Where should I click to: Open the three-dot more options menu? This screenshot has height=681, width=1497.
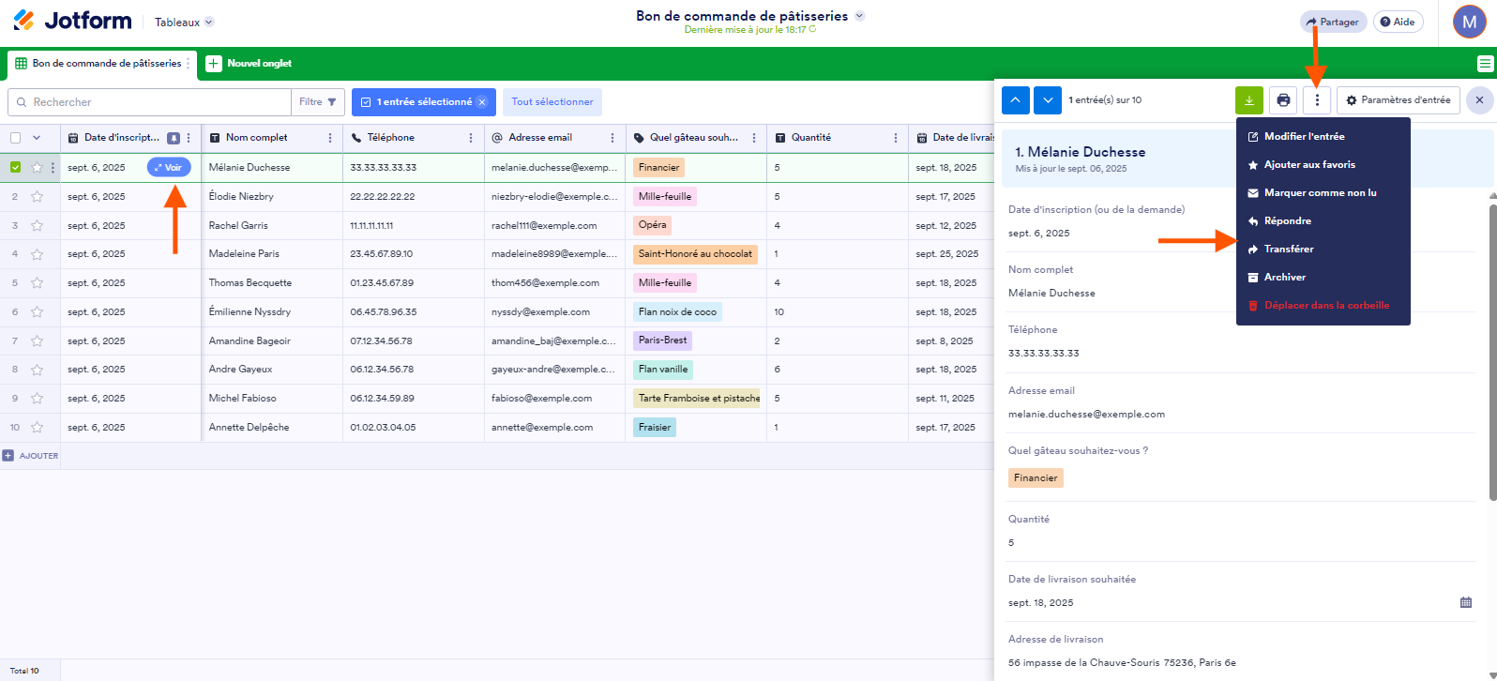1317,100
